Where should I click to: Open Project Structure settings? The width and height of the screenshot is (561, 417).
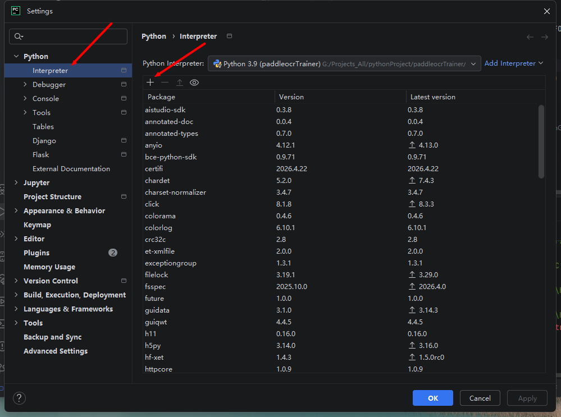point(53,196)
